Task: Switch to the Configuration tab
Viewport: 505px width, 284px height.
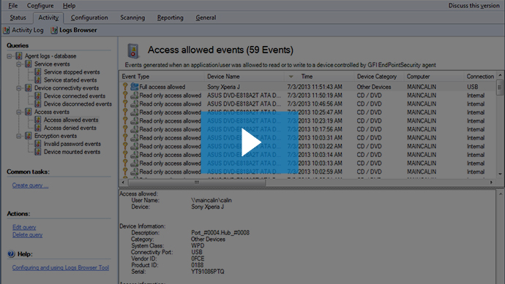Action: pos(89,18)
